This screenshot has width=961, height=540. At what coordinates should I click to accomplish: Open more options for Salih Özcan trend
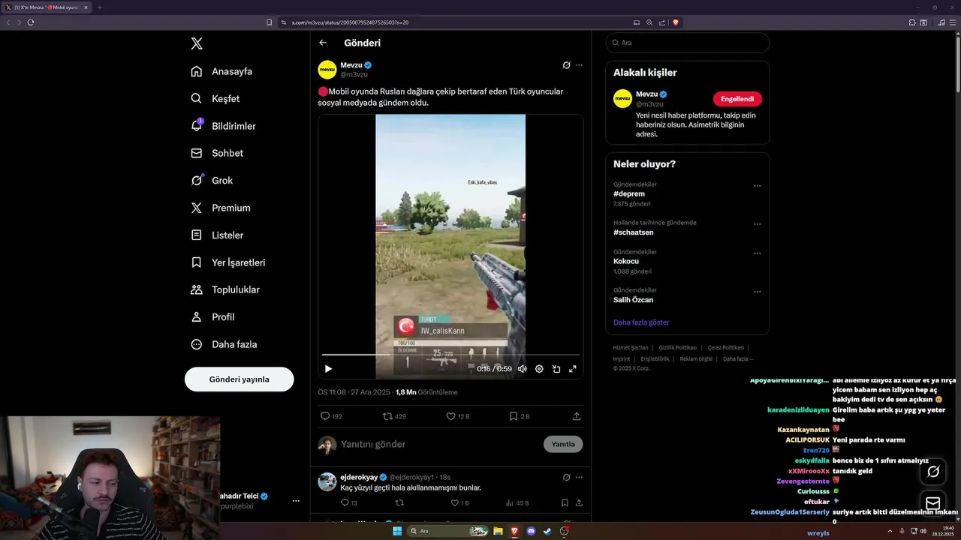click(758, 292)
